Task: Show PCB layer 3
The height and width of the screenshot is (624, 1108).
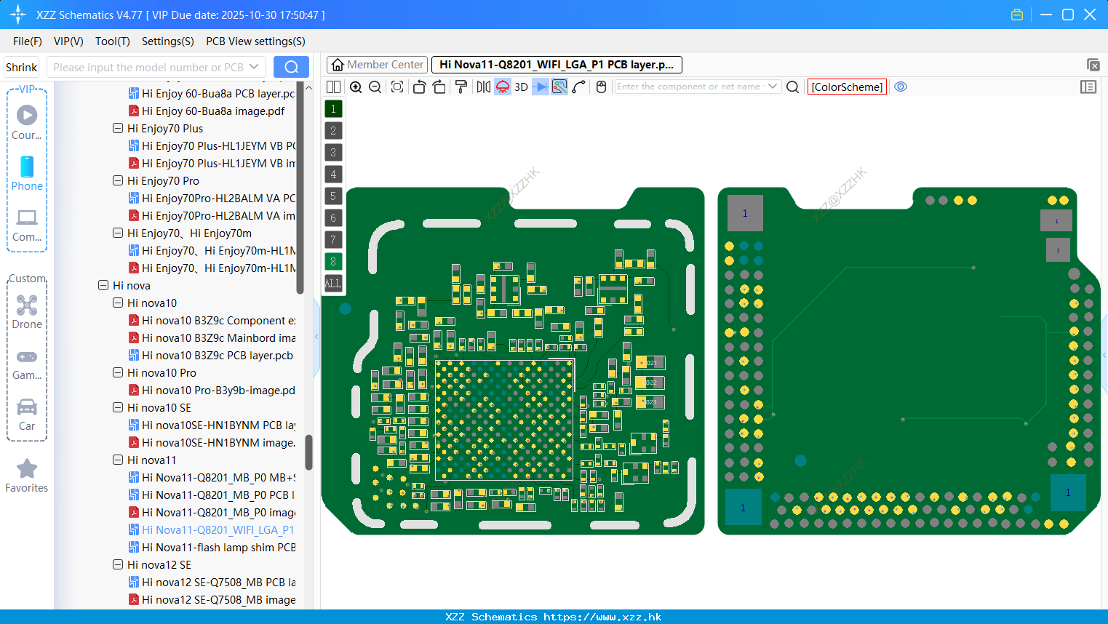Action: 333,152
